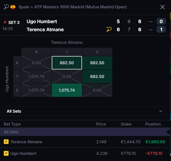Click the red -€778.15 position
This screenshot has height=161, width=171.
pos(154,153)
